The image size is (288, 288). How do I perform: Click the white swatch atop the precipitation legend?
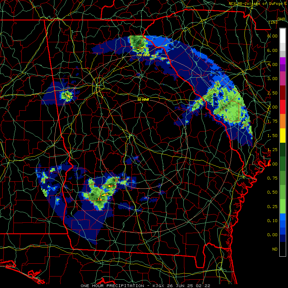click(283, 36)
